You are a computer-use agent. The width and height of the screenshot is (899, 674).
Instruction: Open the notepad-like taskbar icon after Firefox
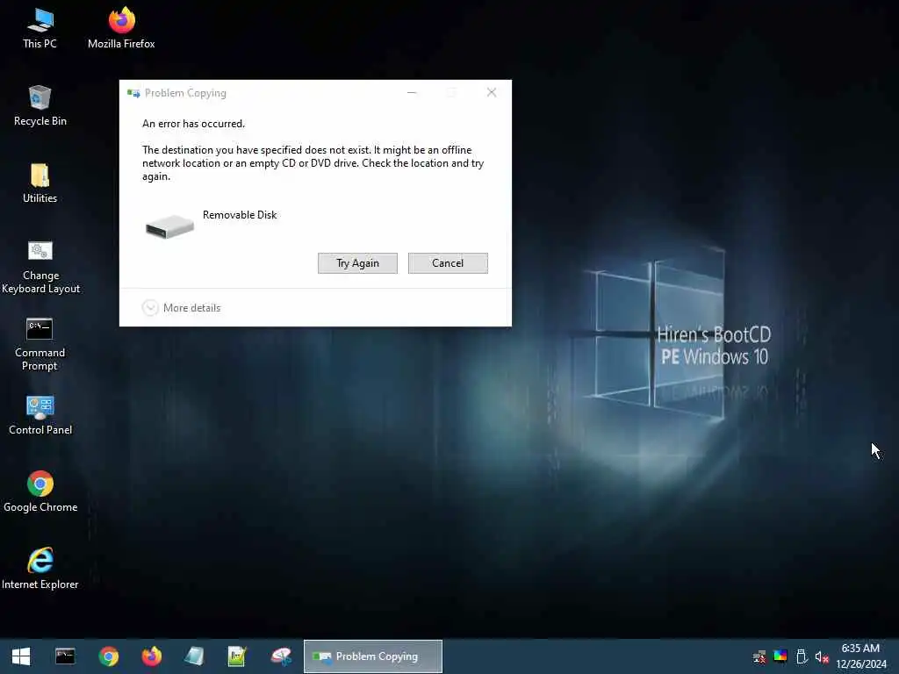click(x=194, y=656)
